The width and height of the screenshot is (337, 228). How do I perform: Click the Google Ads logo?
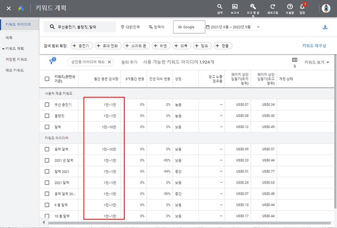21,8
